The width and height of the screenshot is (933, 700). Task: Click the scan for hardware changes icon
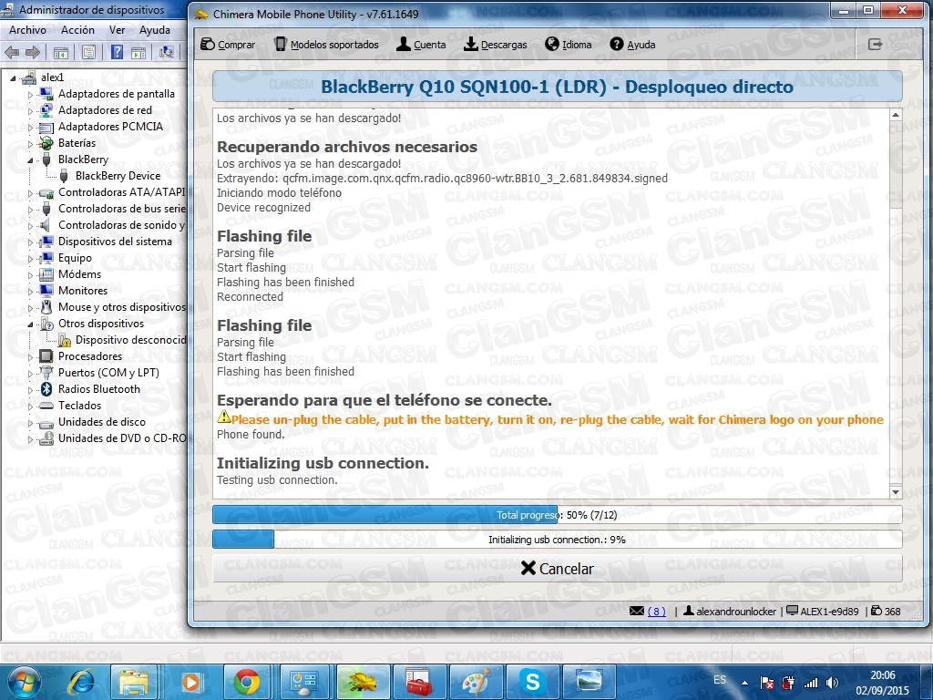167,52
